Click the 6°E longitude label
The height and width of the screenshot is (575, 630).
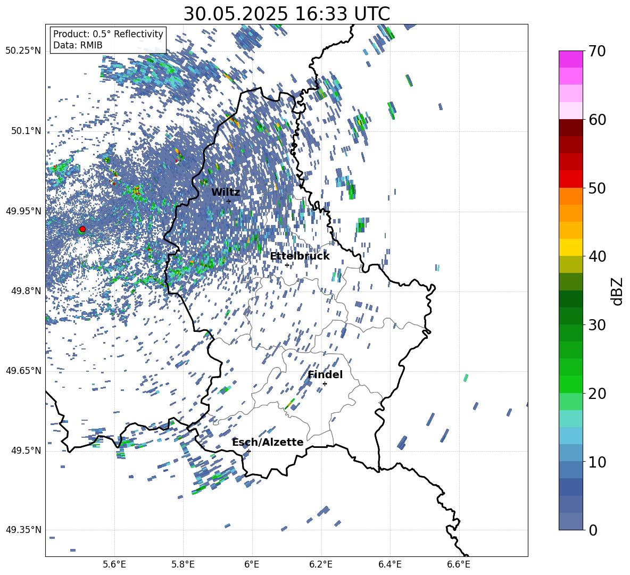252,564
